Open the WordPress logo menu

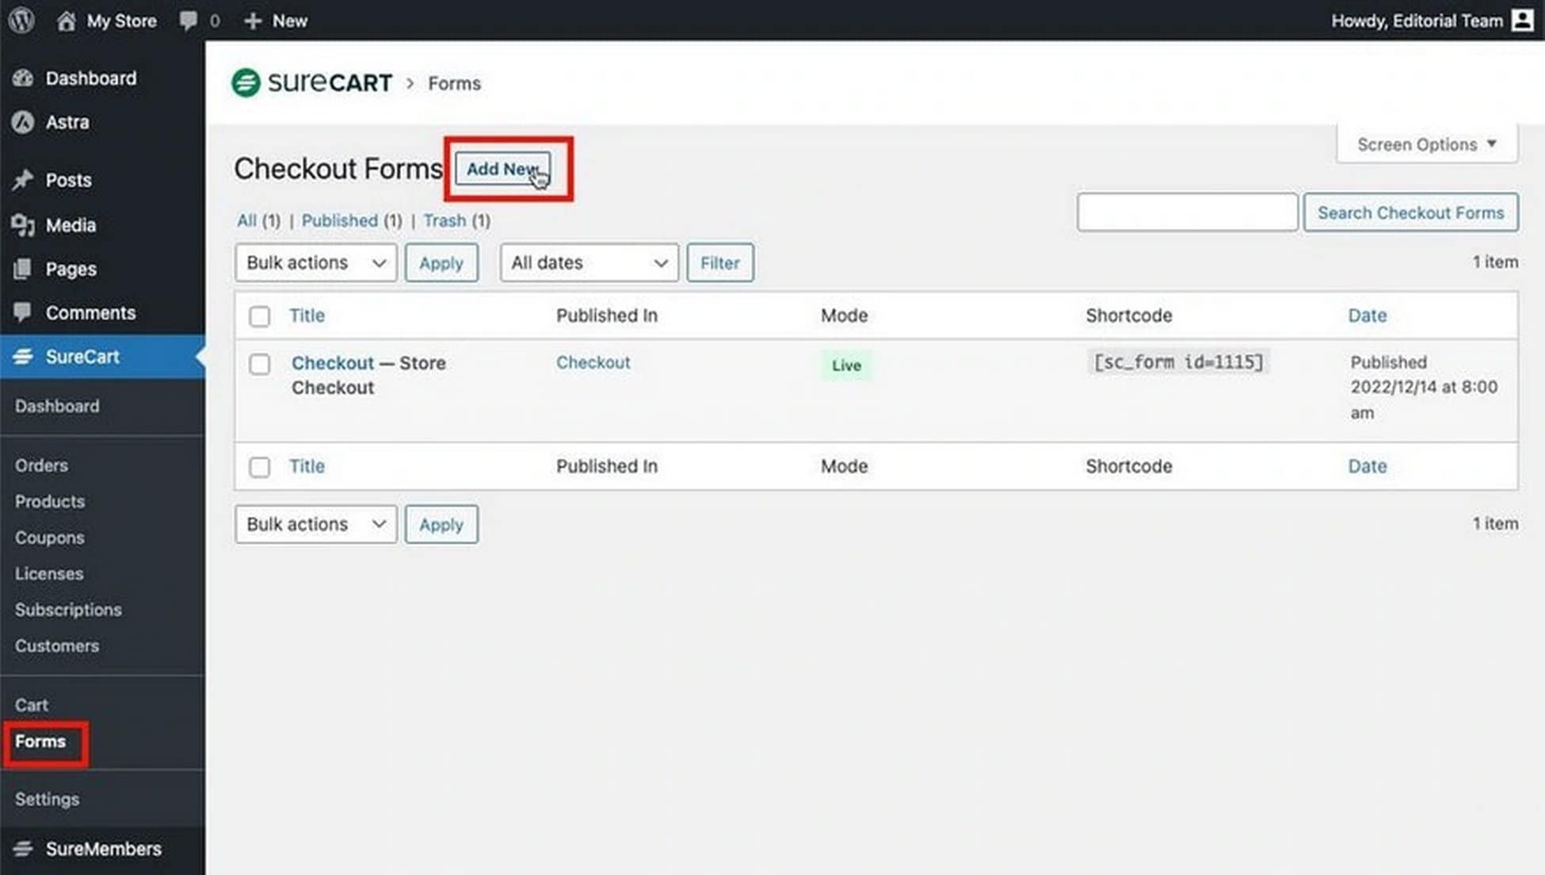20,21
